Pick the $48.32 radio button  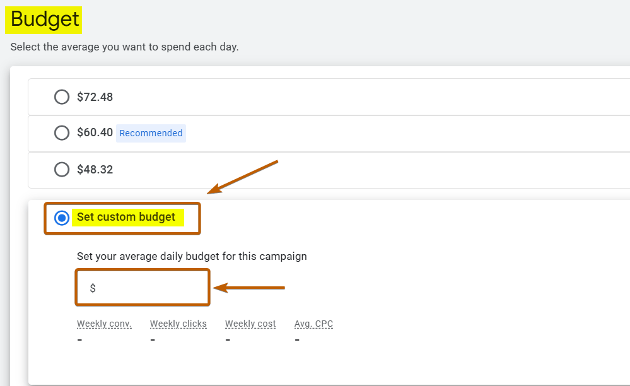(x=62, y=170)
